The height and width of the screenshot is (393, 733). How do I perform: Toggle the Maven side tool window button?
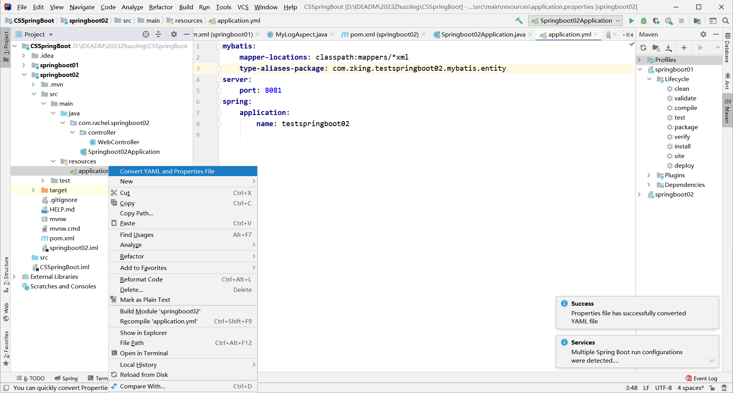(x=727, y=110)
